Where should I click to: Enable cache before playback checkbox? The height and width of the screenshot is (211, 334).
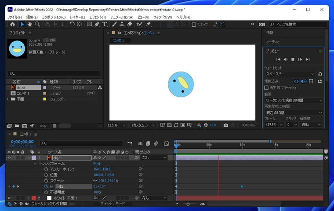(x=266, y=88)
